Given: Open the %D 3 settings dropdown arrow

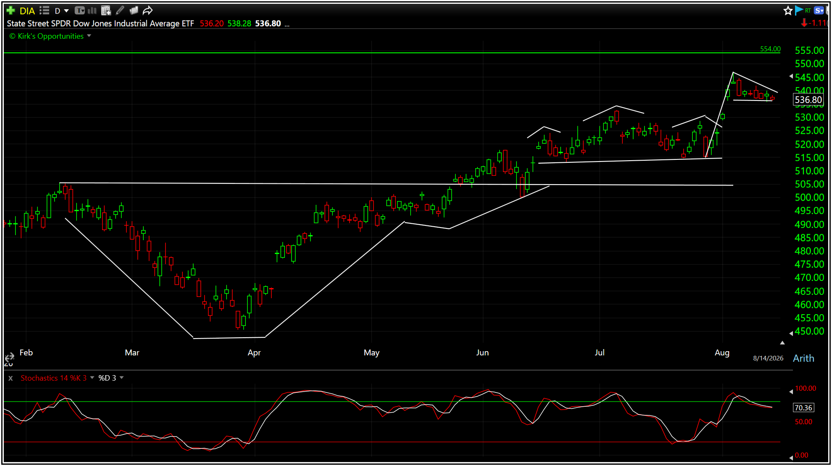Looking at the screenshot, I should point(122,378).
